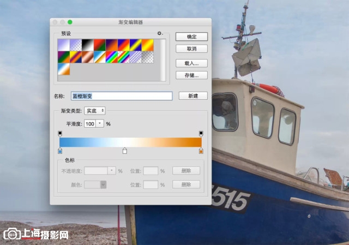Select the white middle color stop
The image size is (349, 245).
[x=125, y=151]
